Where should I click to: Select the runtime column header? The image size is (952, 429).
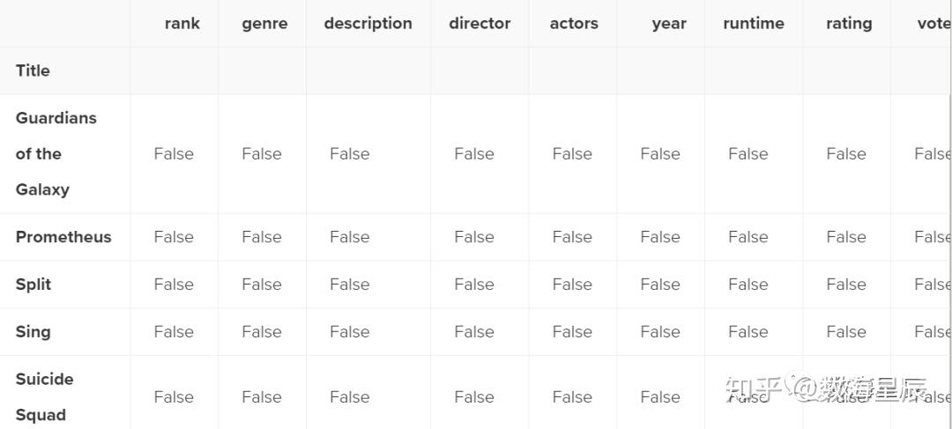coord(754,24)
